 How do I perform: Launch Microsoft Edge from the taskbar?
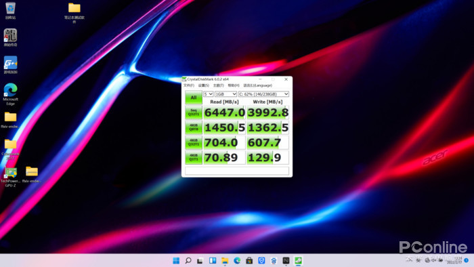pyautogui.click(x=237, y=260)
